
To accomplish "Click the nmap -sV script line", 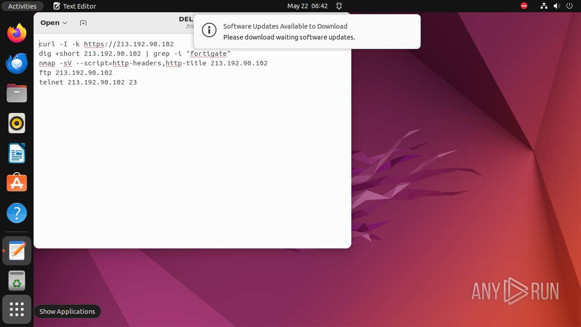I will [x=153, y=63].
